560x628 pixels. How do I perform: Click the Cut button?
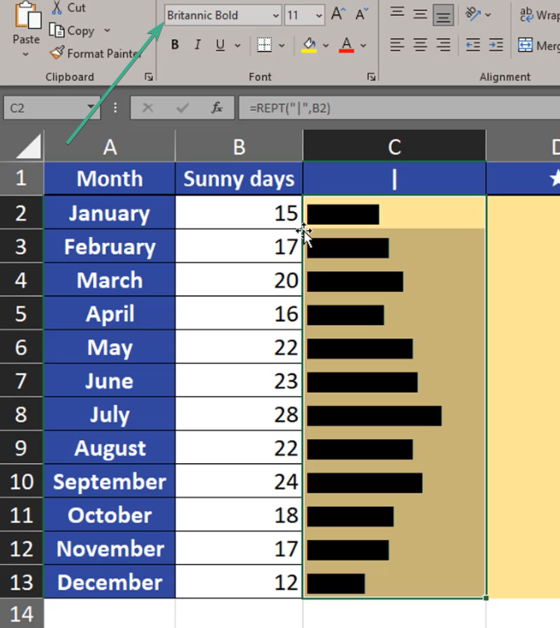[68, 7]
